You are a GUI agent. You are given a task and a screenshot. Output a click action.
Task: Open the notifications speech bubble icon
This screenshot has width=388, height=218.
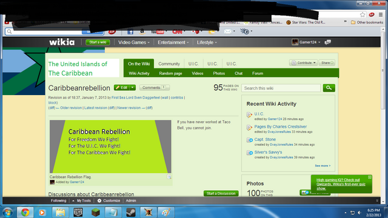click(327, 42)
